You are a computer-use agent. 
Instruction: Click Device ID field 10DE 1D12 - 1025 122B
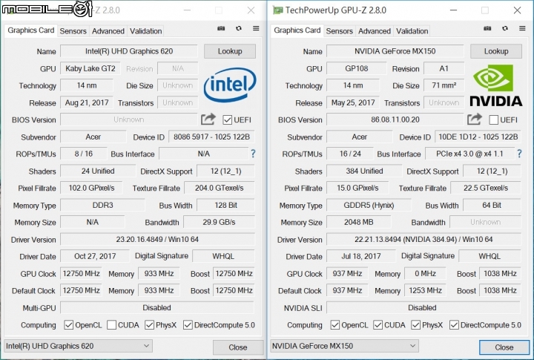tap(478, 137)
